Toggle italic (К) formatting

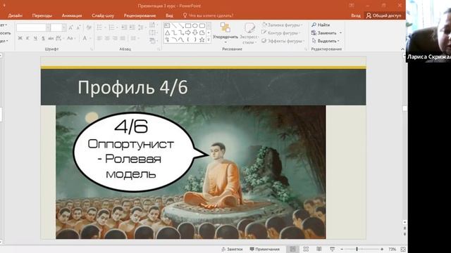point(27,38)
